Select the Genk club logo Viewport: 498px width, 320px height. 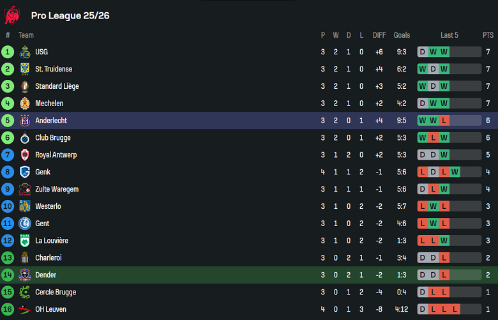(x=25, y=172)
